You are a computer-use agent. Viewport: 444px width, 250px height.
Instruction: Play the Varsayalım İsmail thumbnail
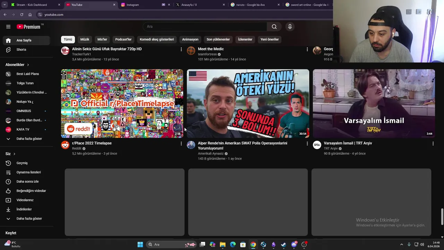coord(374,103)
